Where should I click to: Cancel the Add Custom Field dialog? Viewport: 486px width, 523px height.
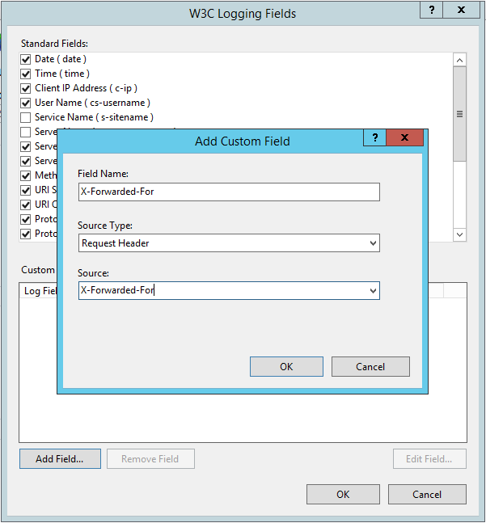[x=370, y=366]
